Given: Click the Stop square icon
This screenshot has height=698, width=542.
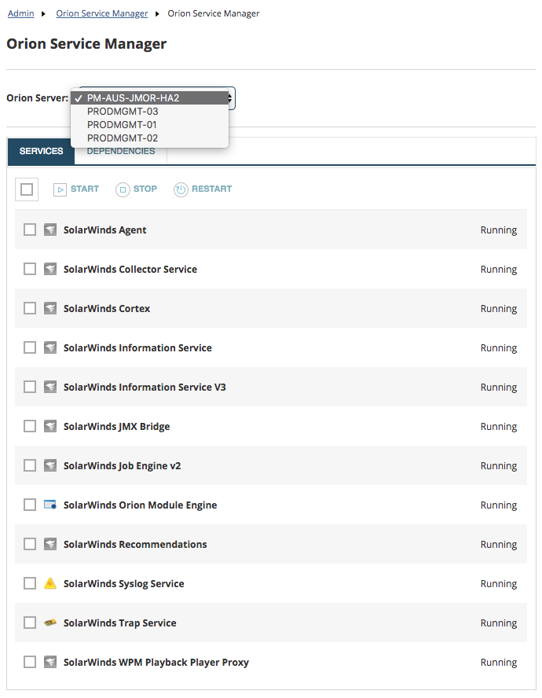Looking at the screenshot, I should [x=123, y=189].
